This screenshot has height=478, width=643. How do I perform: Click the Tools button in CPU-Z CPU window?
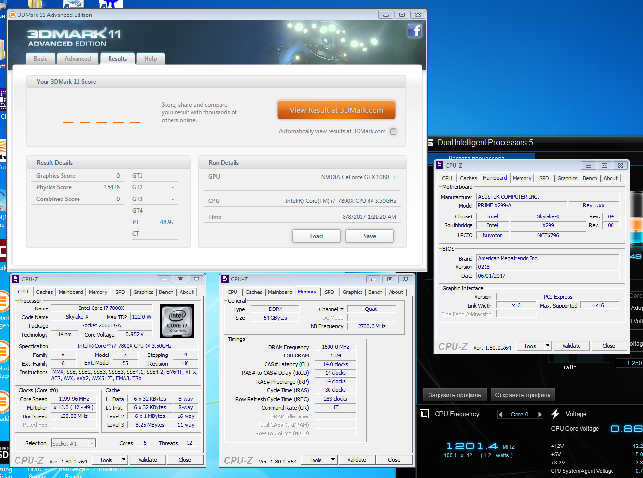[106, 460]
